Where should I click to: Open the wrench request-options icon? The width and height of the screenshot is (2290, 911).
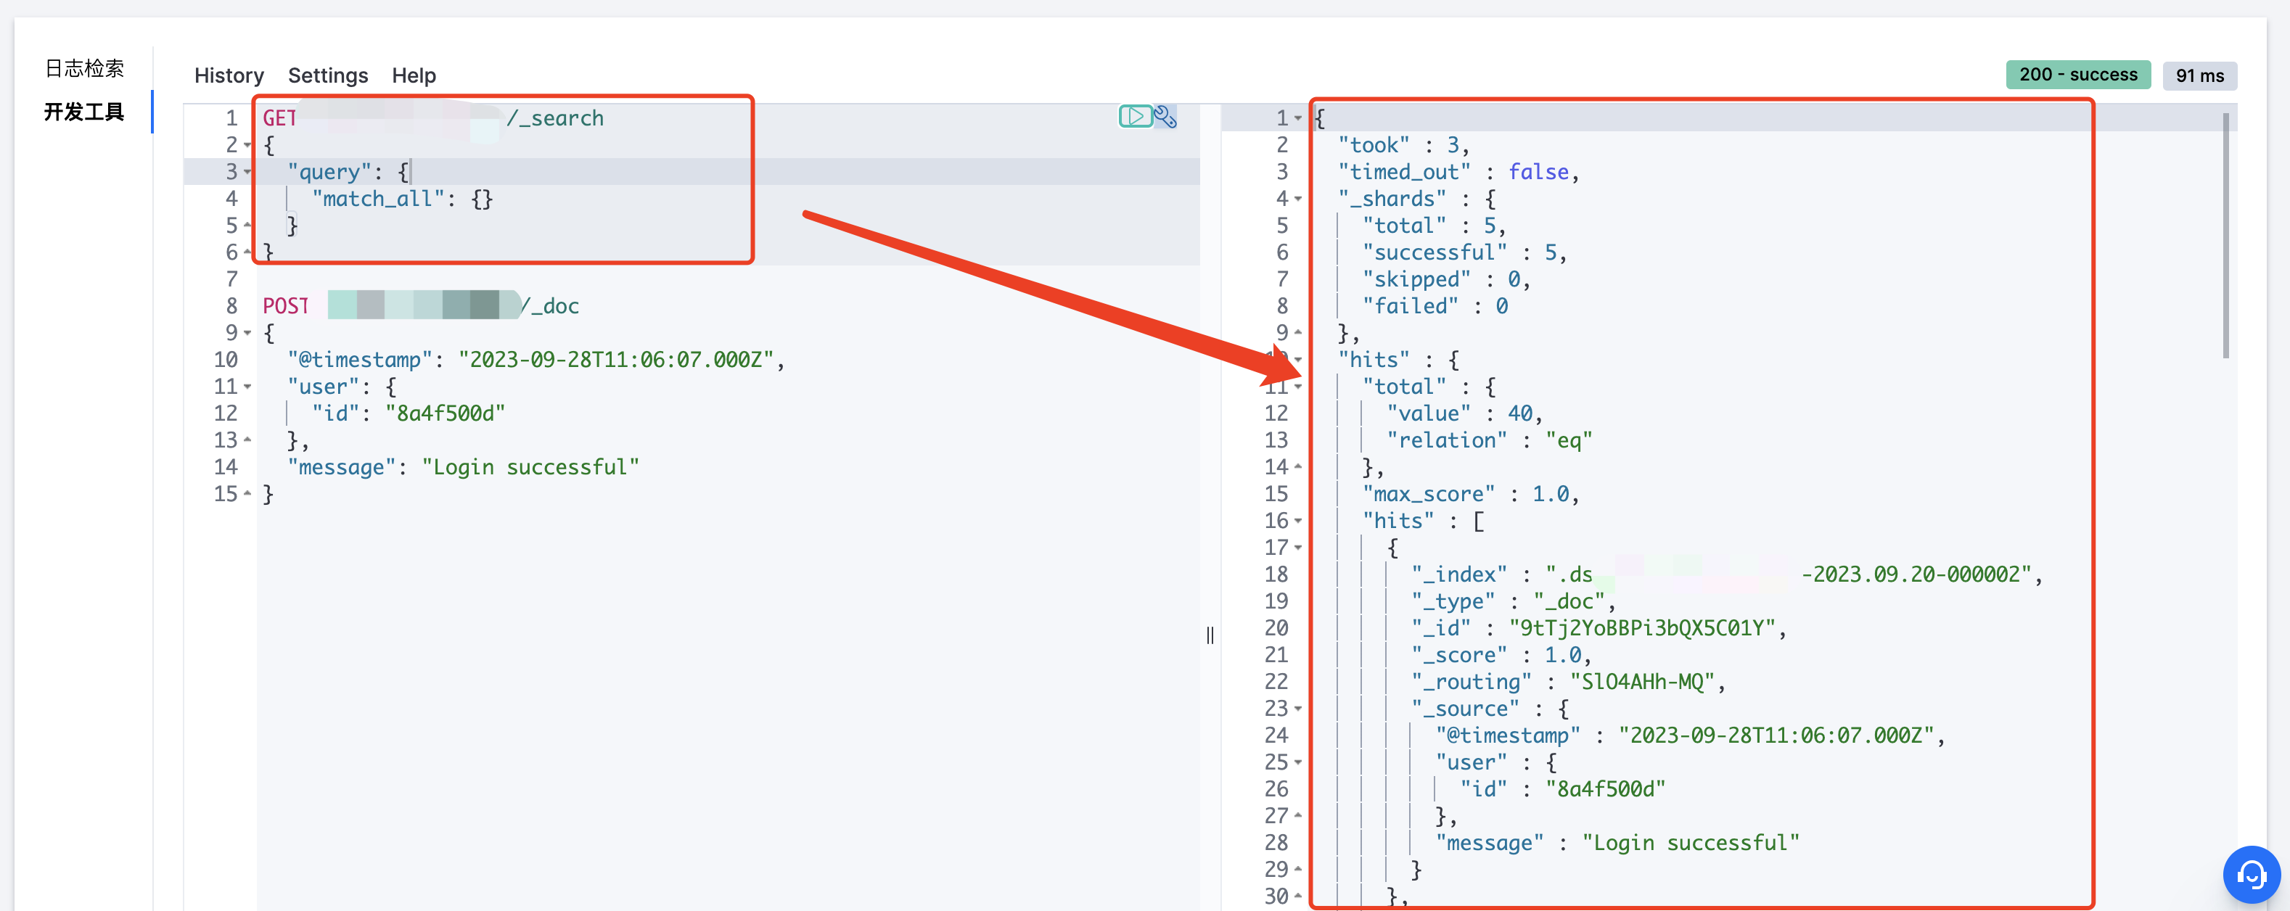pyautogui.click(x=1165, y=117)
